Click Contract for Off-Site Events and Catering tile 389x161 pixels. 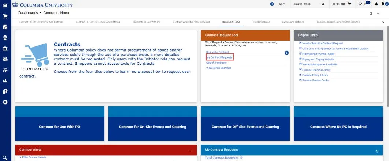click(x=245, y=123)
